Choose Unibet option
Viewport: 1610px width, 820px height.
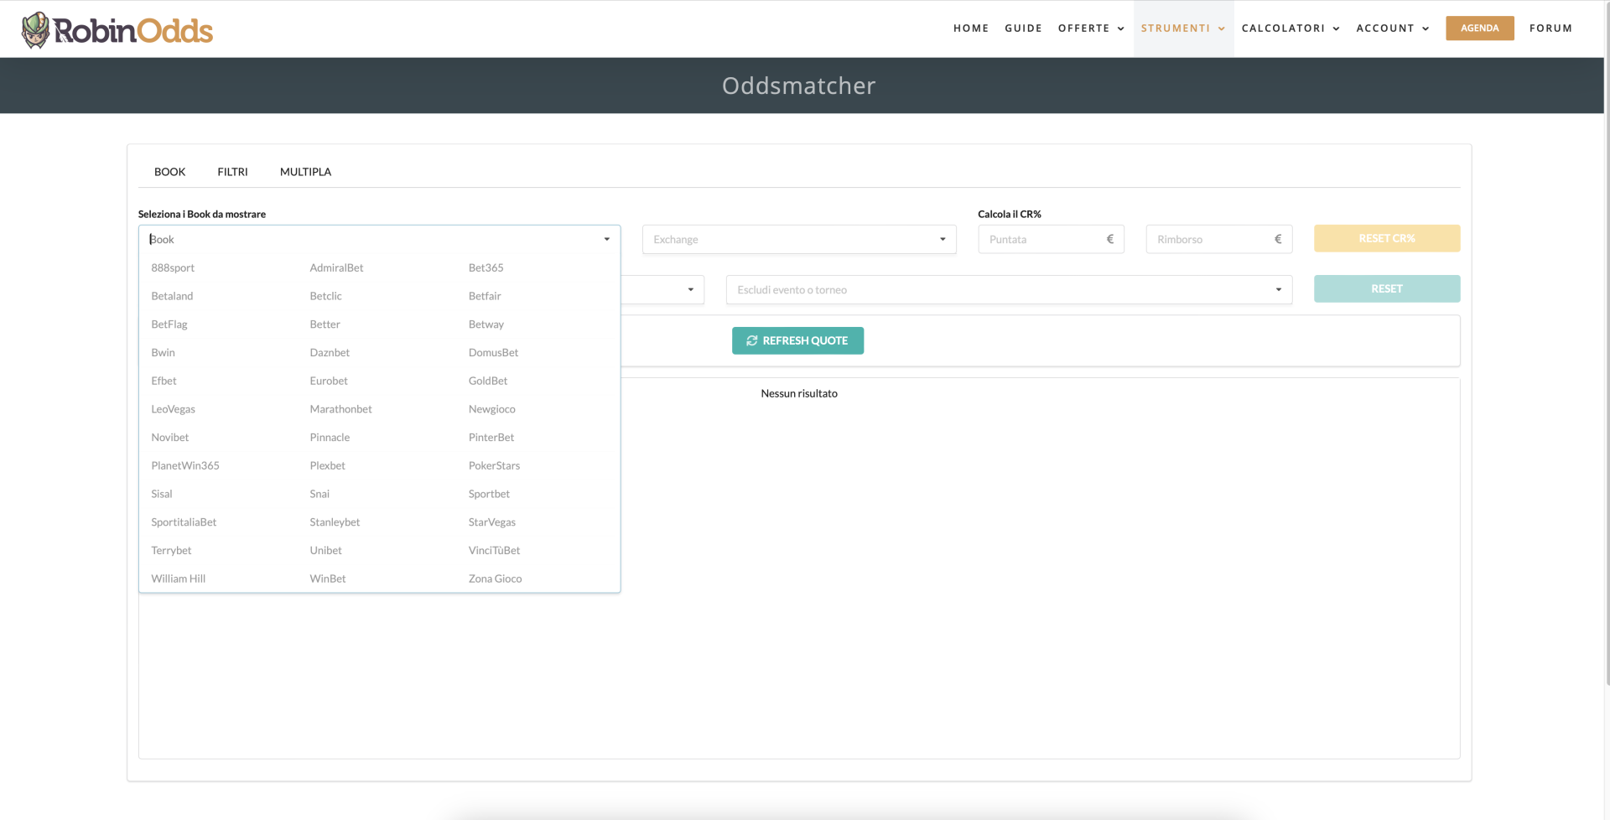[325, 551]
